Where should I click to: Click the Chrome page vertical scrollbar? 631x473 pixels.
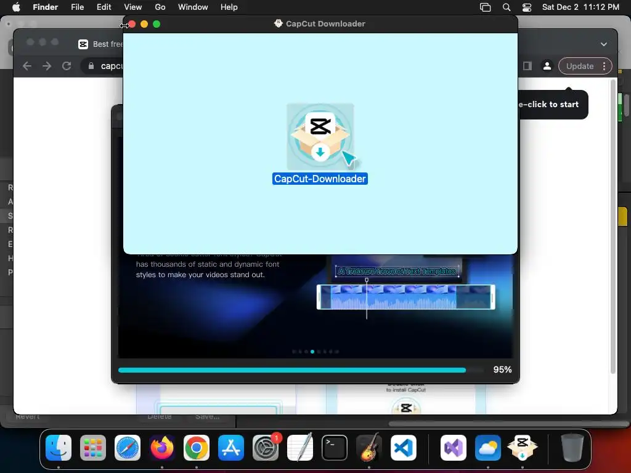click(x=613, y=227)
